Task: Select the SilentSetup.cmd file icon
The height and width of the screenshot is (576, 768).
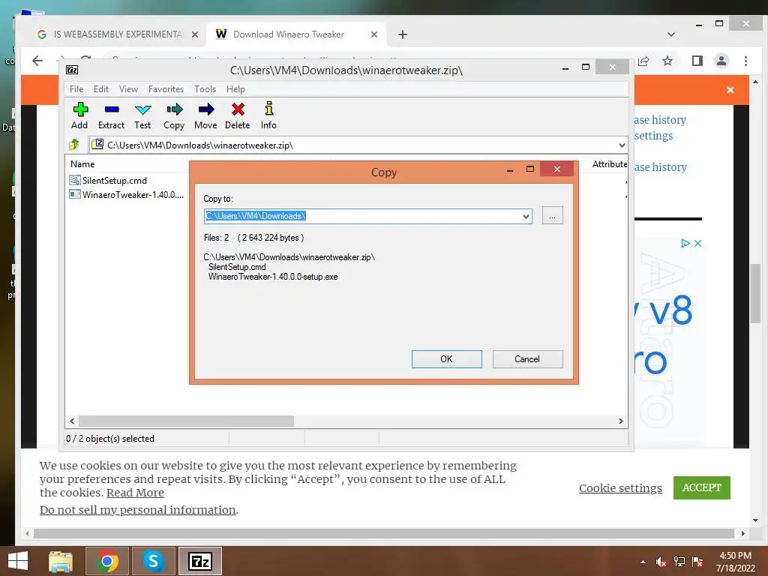Action: [x=74, y=180]
